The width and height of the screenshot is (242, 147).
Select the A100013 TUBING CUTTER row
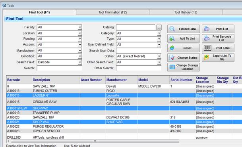pyautogui.click(x=124, y=91)
